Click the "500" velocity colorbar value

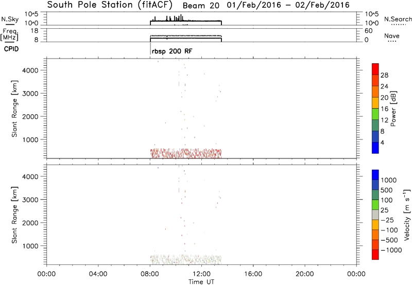(387, 190)
